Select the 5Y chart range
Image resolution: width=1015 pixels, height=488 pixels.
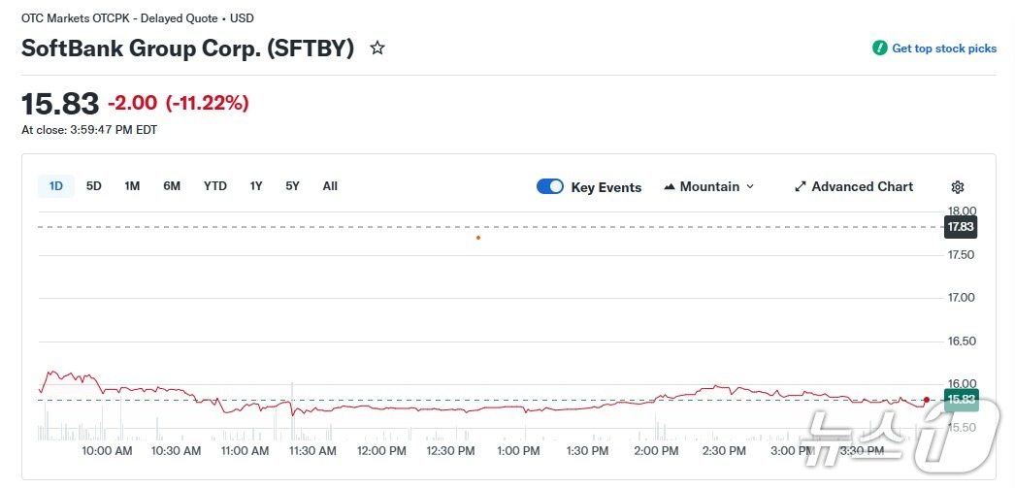point(292,186)
